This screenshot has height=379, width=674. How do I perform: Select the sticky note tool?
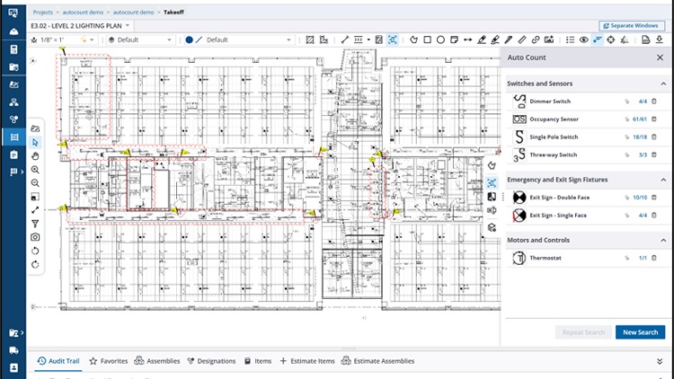(x=454, y=40)
